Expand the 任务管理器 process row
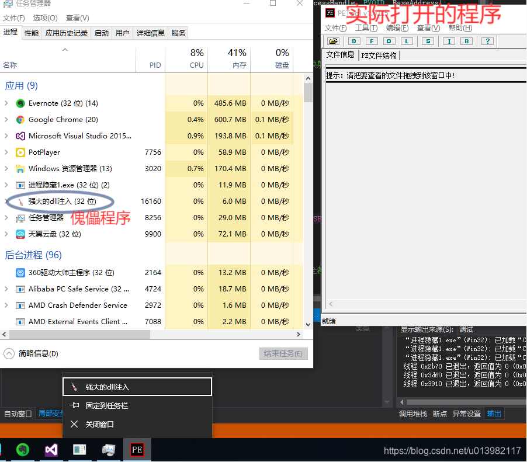This screenshot has height=462, width=527. pyautogui.click(x=6, y=218)
